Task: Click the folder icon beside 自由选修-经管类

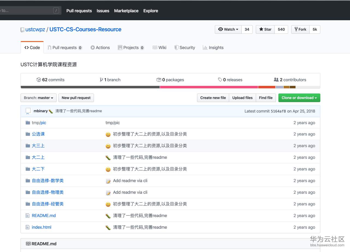Action: (x=28, y=204)
